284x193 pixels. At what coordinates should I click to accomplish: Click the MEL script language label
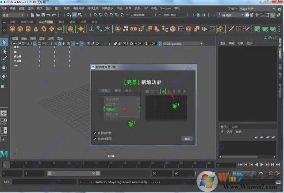coord(6,181)
